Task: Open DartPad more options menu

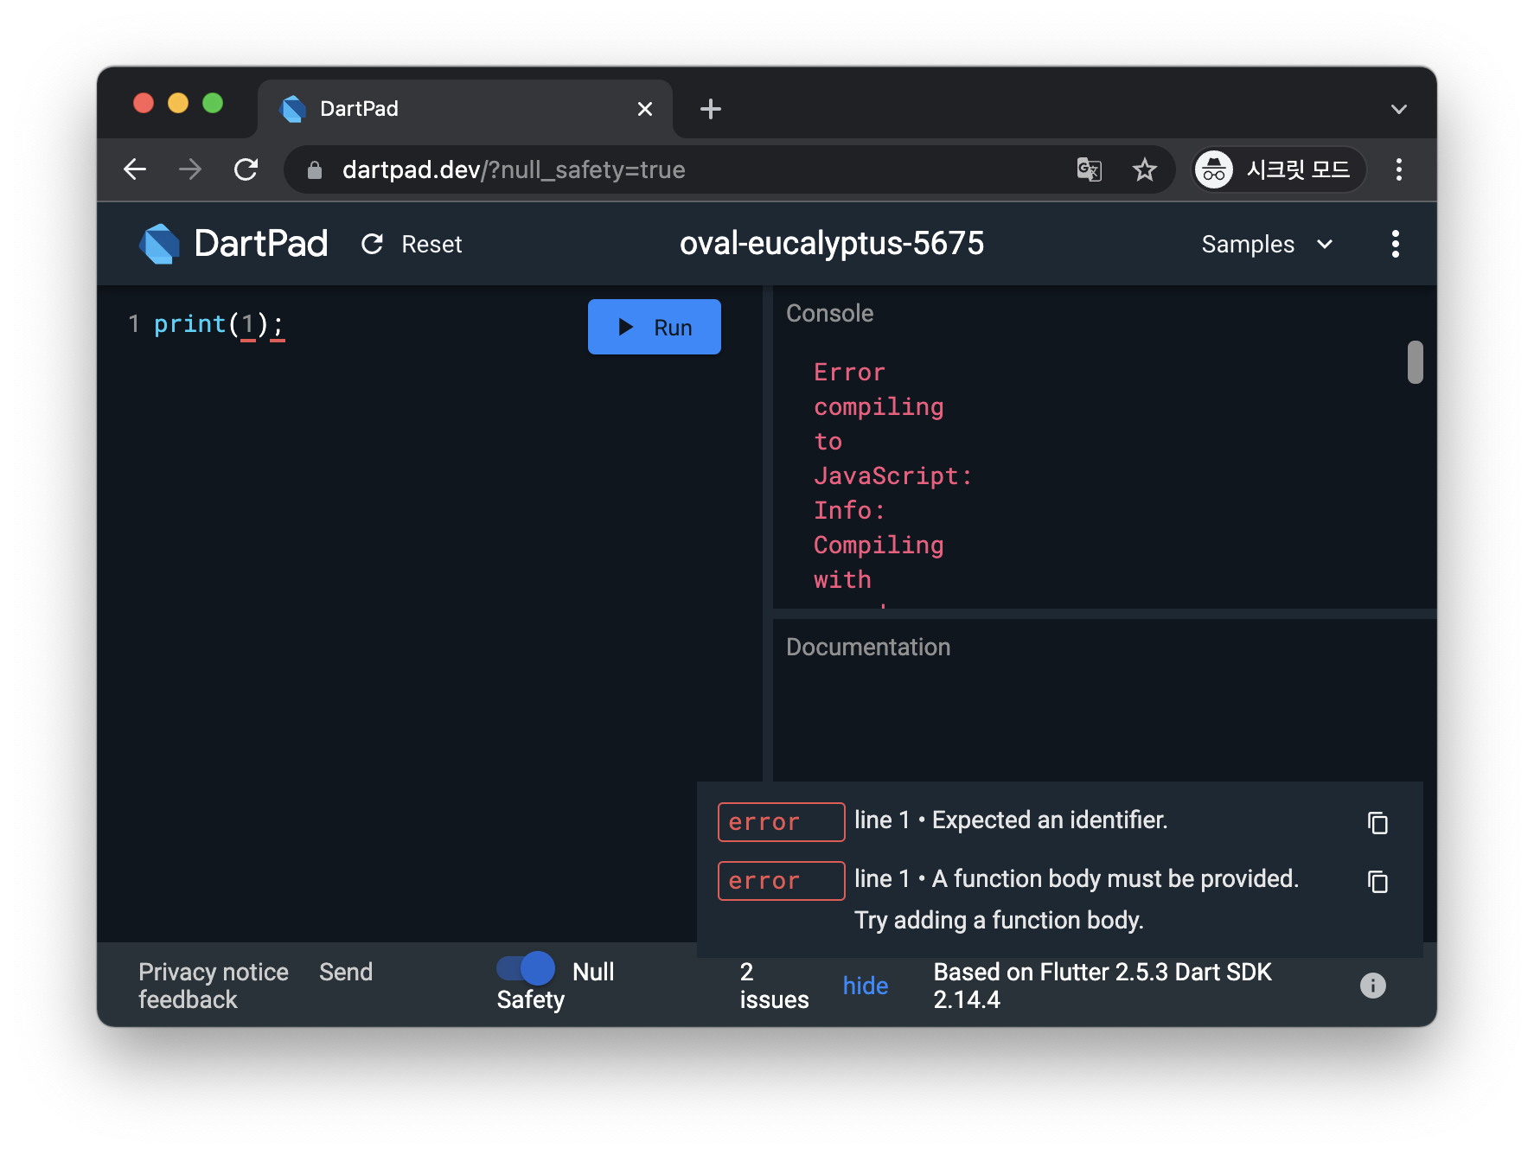Action: click(x=1395, y=244)
